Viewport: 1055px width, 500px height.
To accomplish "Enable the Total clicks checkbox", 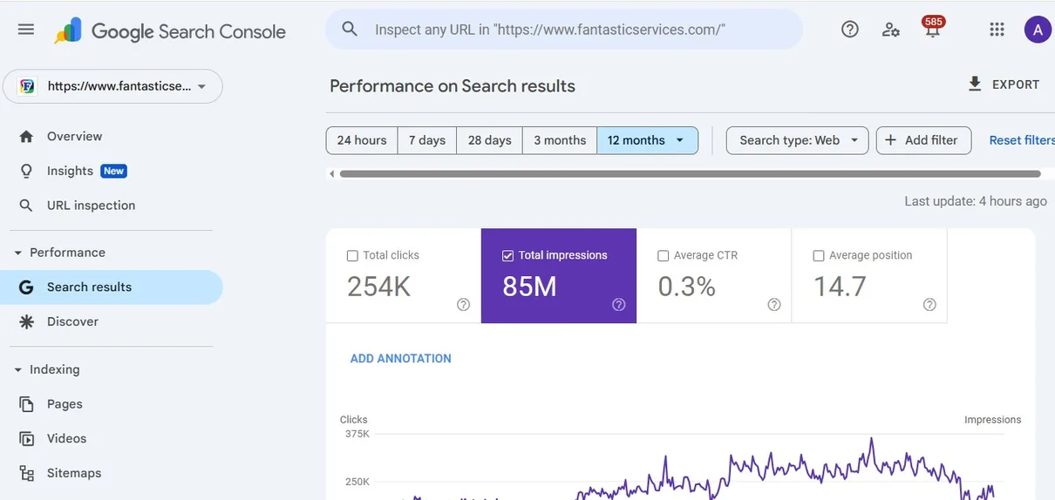I will [352, 256].
